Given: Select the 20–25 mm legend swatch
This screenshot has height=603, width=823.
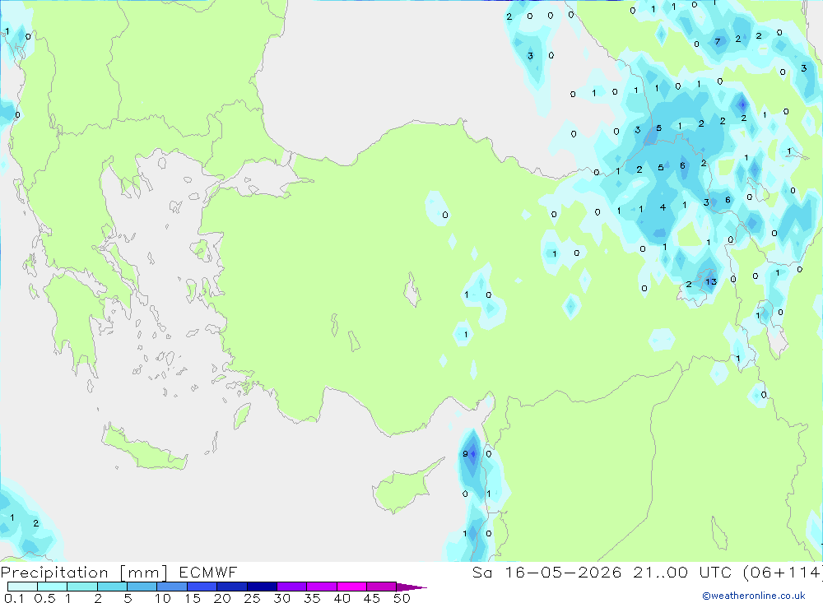Looking at the screenshot, I should (x=231, y=587).
